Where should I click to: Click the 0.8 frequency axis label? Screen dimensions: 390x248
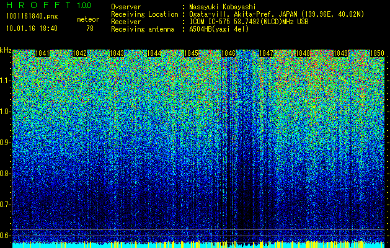pyautogui.click(x=4, y=174)
